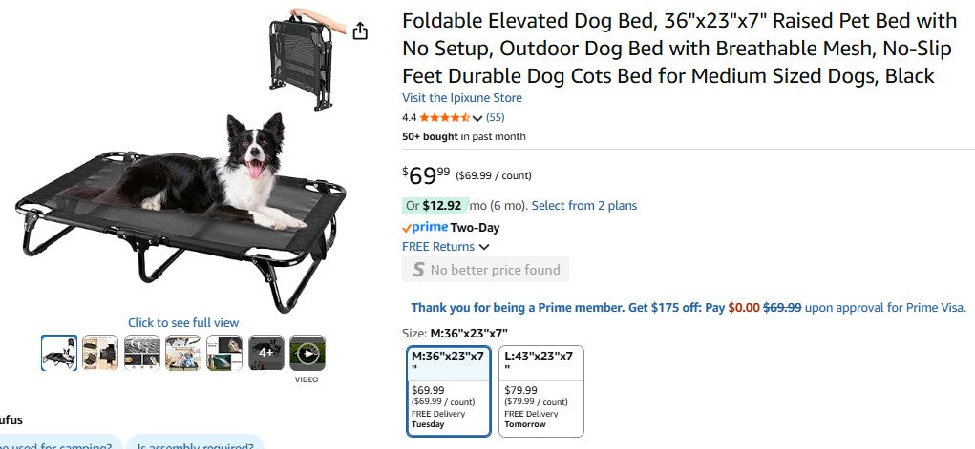
Task: Open 'Select from 2 plans' link
Action: click(x=583, y=205)
